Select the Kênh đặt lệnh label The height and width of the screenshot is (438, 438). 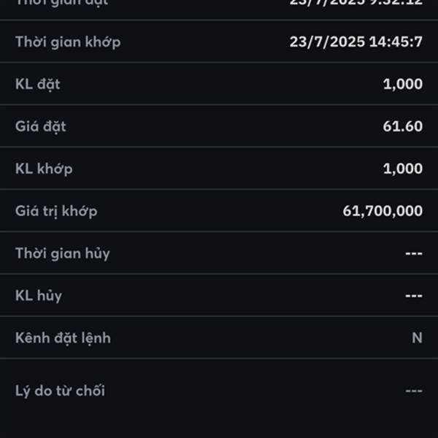[63, 338]
